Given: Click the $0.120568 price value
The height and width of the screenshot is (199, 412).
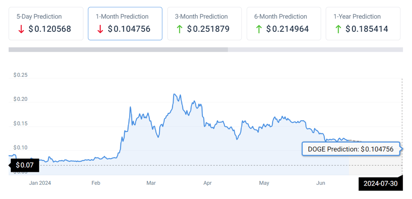Looking at the screenshot, I should click(x=50, y=29).
